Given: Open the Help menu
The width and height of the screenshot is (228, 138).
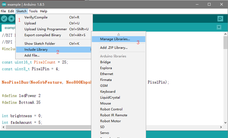Looking at the screenshot, I should tap(44, 11).
